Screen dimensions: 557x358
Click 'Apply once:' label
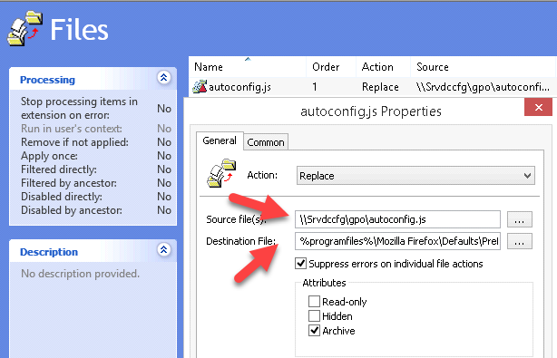49,156
